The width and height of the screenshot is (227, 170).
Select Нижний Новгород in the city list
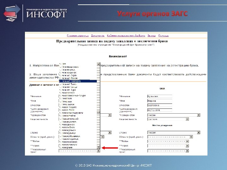point(78,81)
